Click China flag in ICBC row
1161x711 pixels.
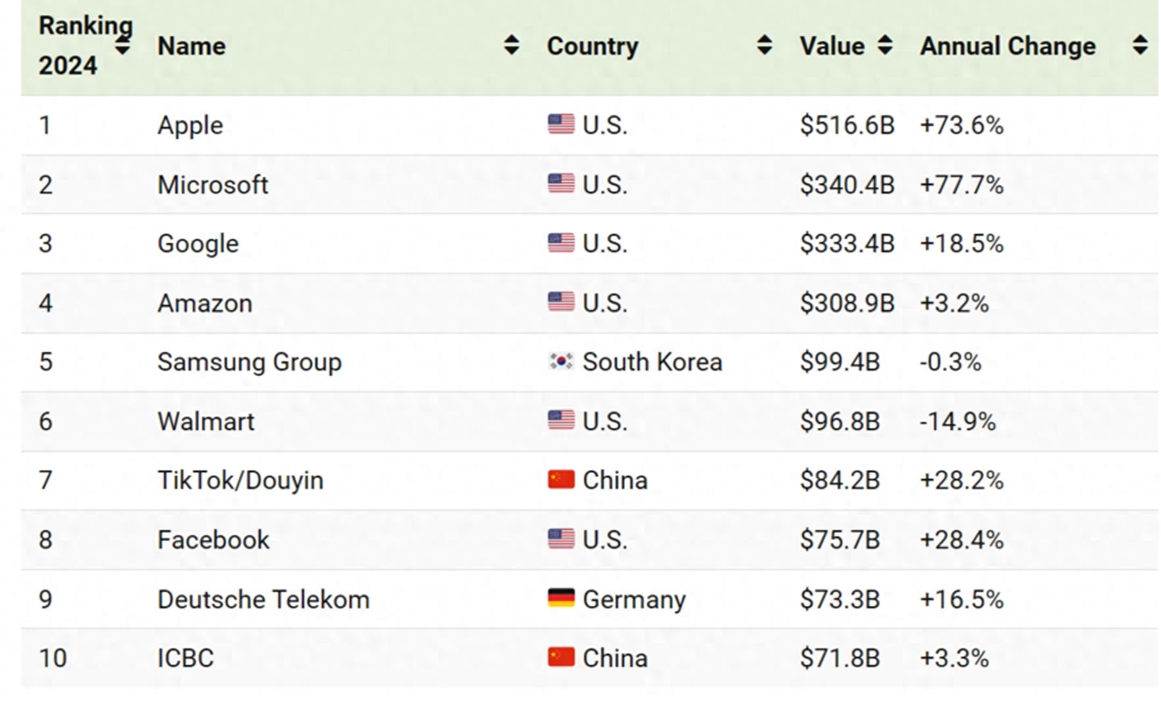[x=561, y=658]
